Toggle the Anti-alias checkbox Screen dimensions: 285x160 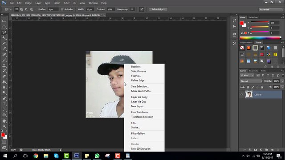pos(62,9)
